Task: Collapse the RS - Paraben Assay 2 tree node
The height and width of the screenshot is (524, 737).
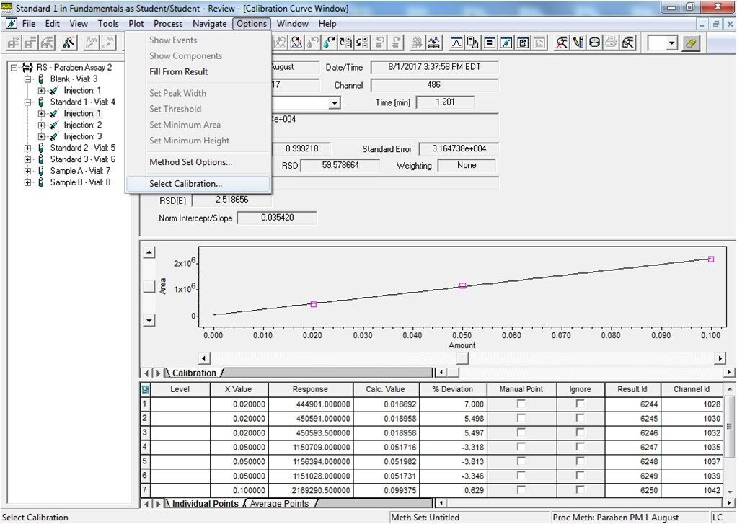Action: tap(14, 68)
